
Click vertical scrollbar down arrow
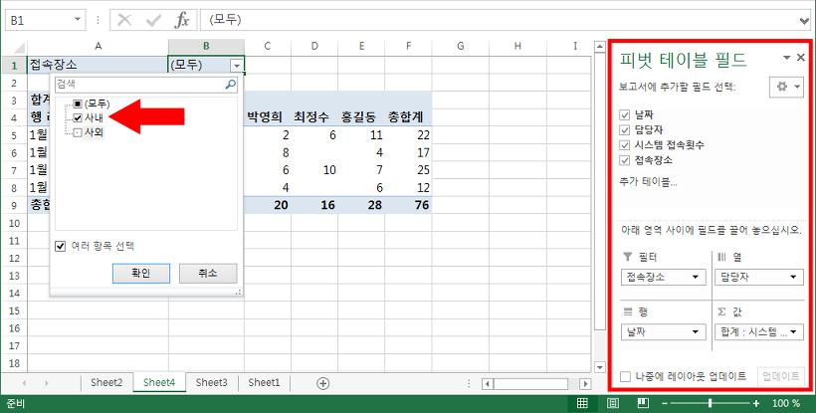tap(599, 367)
